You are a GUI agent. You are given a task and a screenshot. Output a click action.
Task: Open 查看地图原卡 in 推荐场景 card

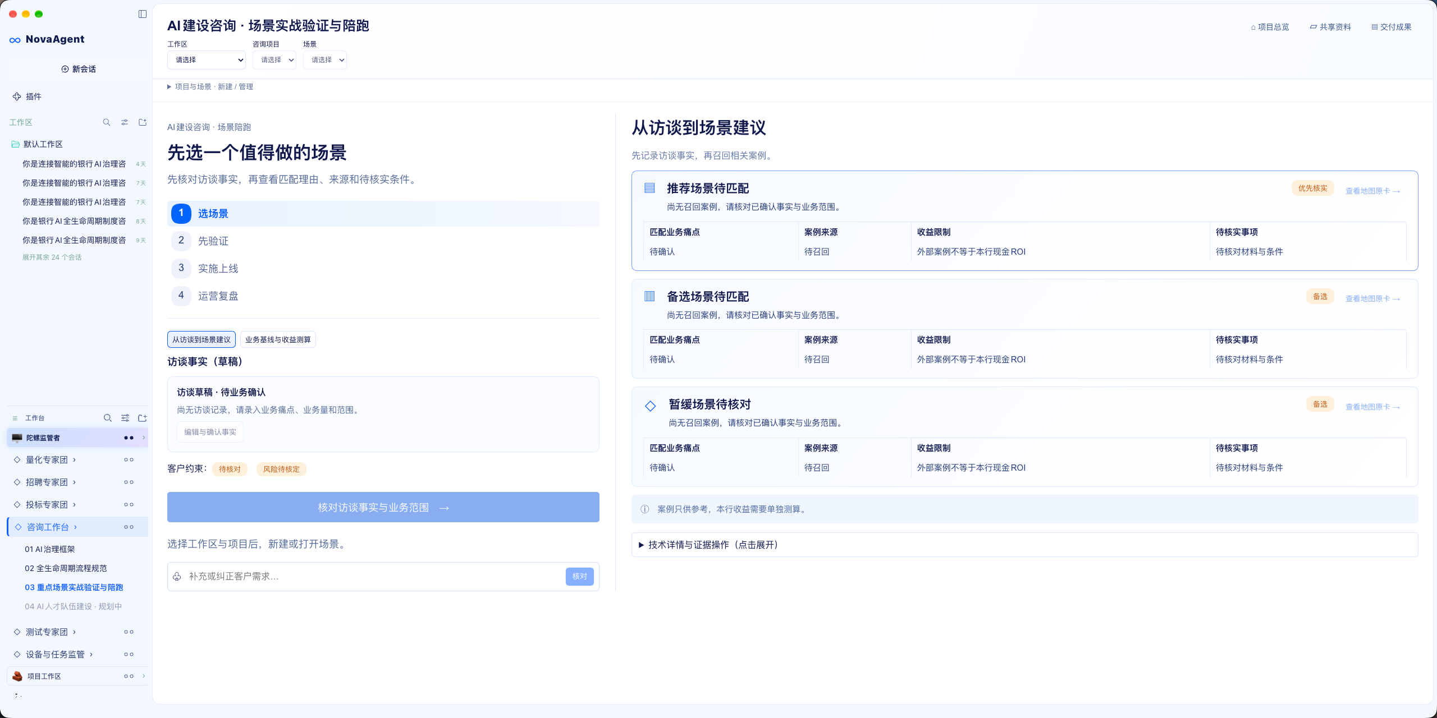(x=1372, y=191)
